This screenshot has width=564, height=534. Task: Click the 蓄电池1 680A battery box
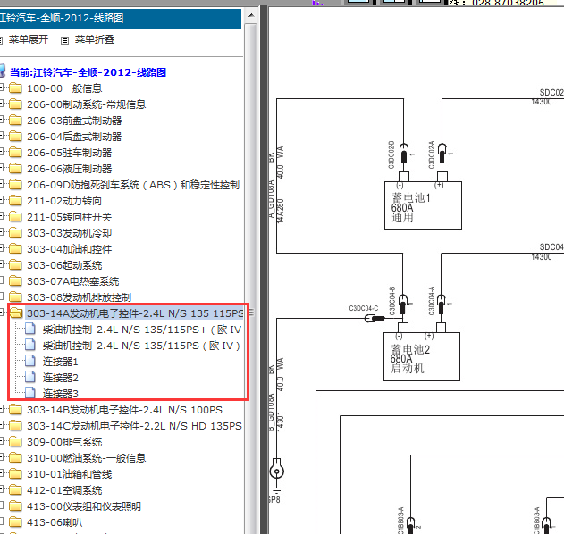(x=423, y=206)
